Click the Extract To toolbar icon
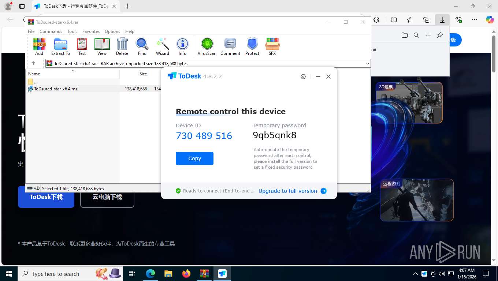Viewport: 498px width, 281px height. 60,46
